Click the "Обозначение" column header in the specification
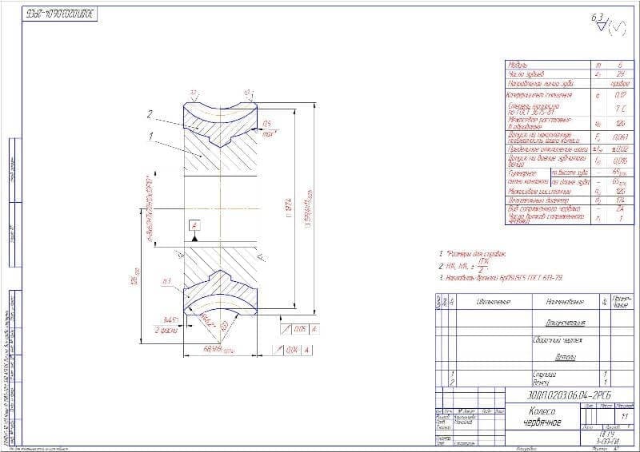The width and height of the screenshot is (640, 452). pos(494,302)
